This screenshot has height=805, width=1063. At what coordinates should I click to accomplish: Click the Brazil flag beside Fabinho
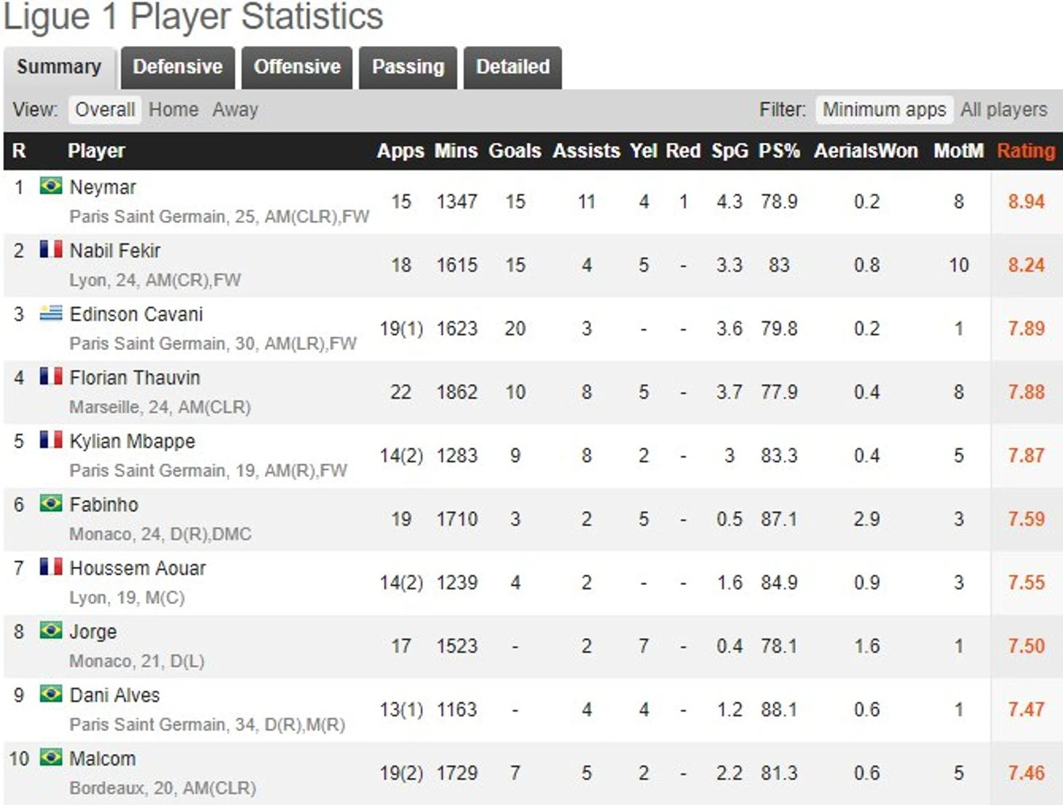pyautogui.click(x=51, y=503)
